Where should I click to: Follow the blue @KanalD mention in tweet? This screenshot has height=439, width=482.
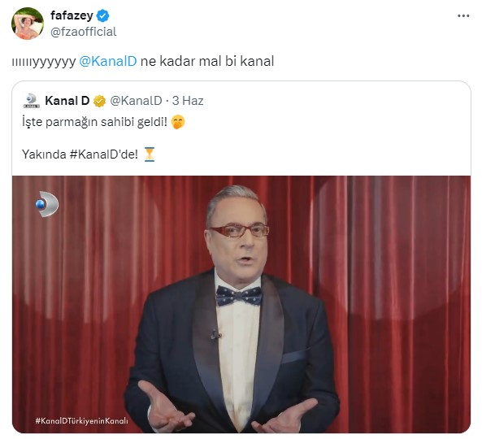coord(108,61)
